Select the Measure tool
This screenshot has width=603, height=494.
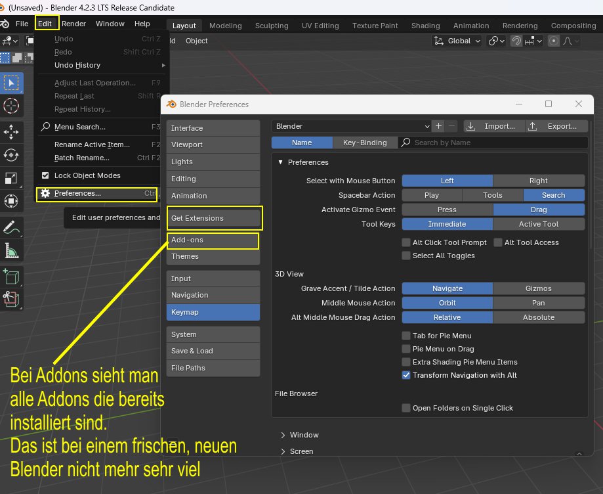11,251
